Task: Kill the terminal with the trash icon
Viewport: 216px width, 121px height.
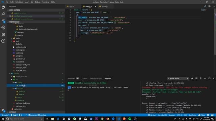Action: tap(201, 78)
